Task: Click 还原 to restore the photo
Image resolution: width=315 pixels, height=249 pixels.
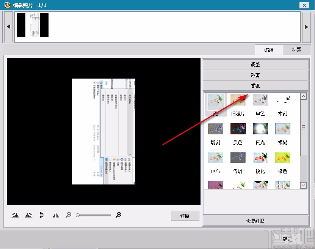Action: tap(185, 216)
